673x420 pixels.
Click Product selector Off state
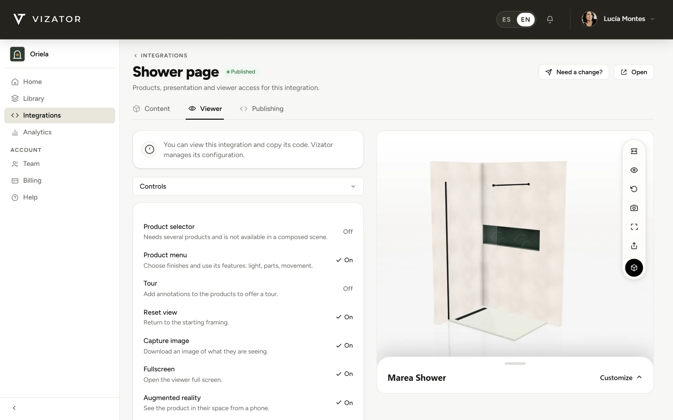tap(348, 232)
